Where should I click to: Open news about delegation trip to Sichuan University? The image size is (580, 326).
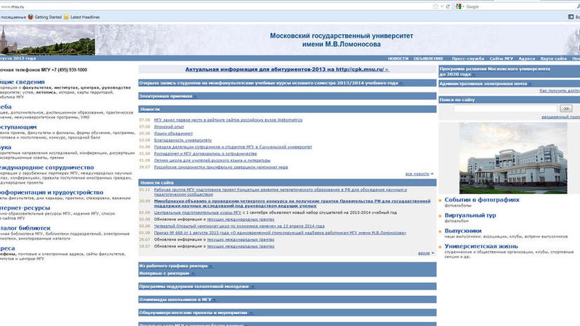[233, 147]
